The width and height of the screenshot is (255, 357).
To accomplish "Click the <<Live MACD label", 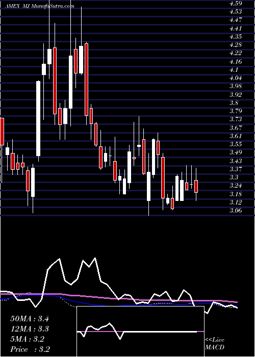I will click(215, 344).
